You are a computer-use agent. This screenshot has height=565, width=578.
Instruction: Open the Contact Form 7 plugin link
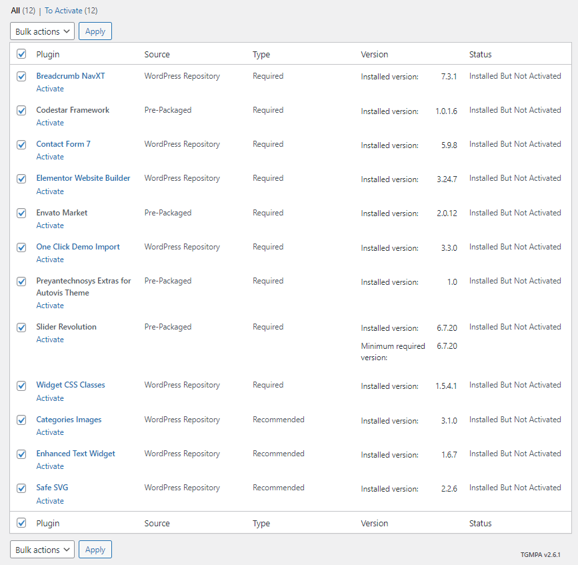click(x=63, y=144)
